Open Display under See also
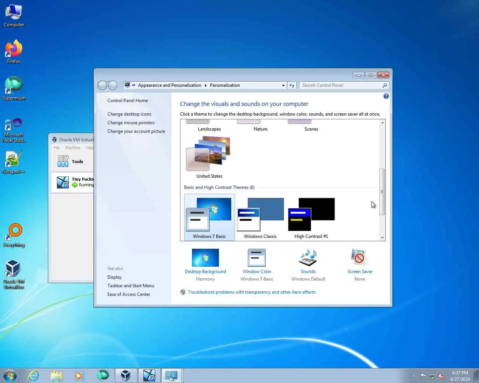The width and height of the screenshot is (479, 383). pyautogui.click(x=115, y=277)
